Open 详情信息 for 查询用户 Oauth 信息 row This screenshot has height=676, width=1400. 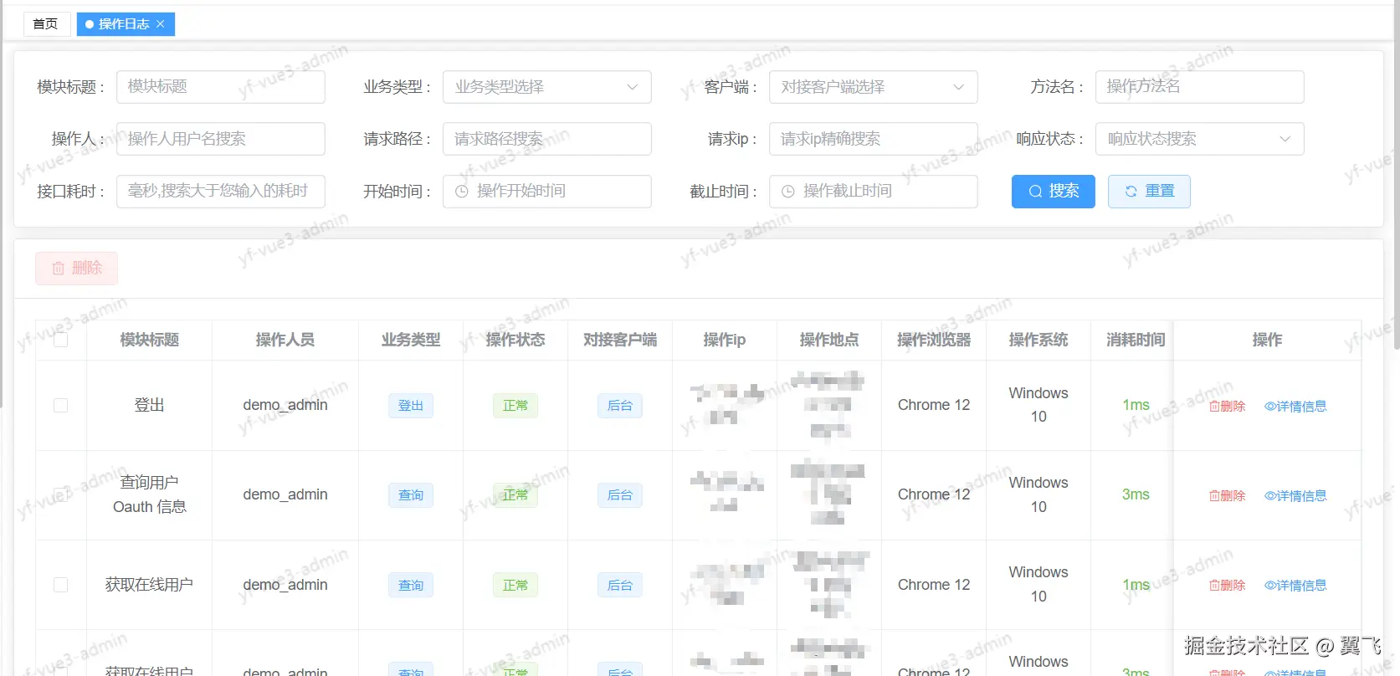click(x=1295, y=496)
